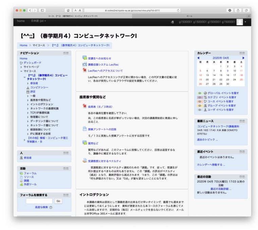Click the reload page icon in address bar
This screenshot has height=230, width=258.
[178, 11]
